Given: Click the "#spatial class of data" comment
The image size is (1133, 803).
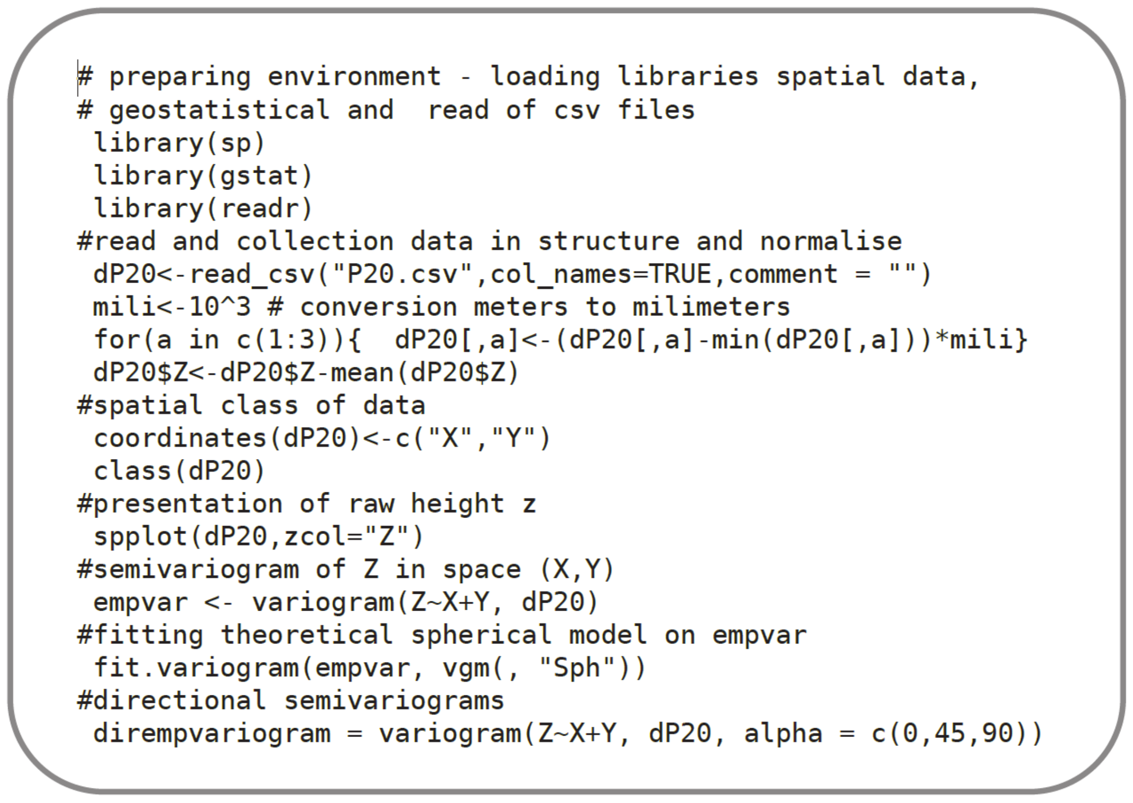Looking at the screenshot, I should [x=251, y=405].
